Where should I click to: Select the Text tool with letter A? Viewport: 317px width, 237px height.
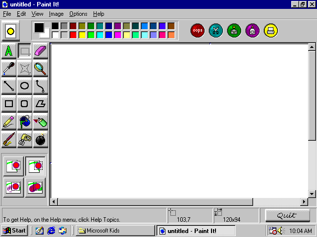(8, 51)
